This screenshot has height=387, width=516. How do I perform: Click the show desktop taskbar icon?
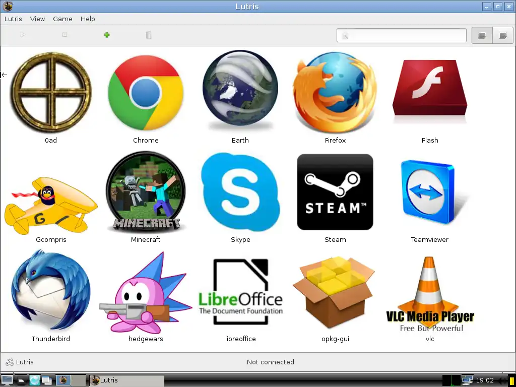pyautogui.click(x=7, y=380)
